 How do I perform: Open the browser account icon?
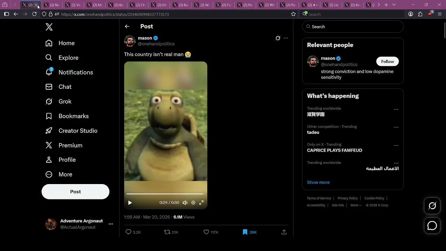pos(411,14)
